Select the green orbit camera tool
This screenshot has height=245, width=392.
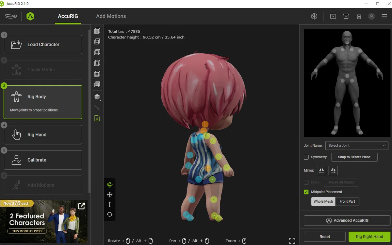click(109, 185)
